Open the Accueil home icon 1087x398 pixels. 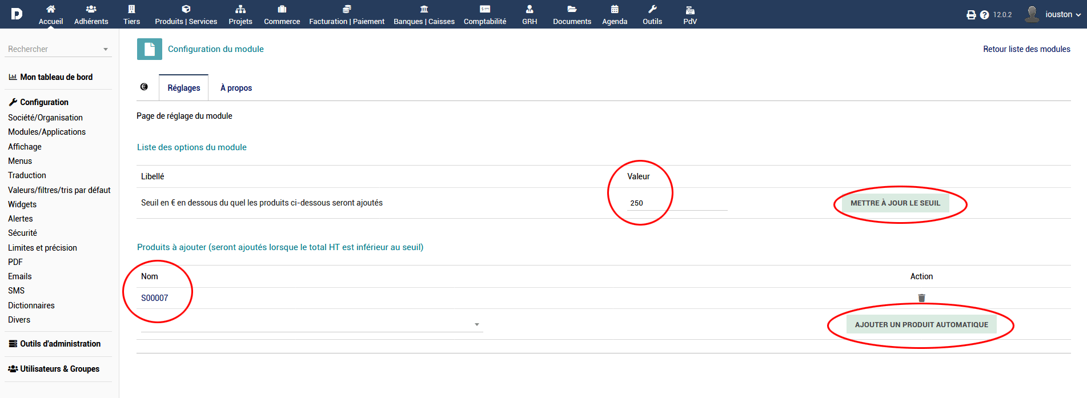point(51,9)
